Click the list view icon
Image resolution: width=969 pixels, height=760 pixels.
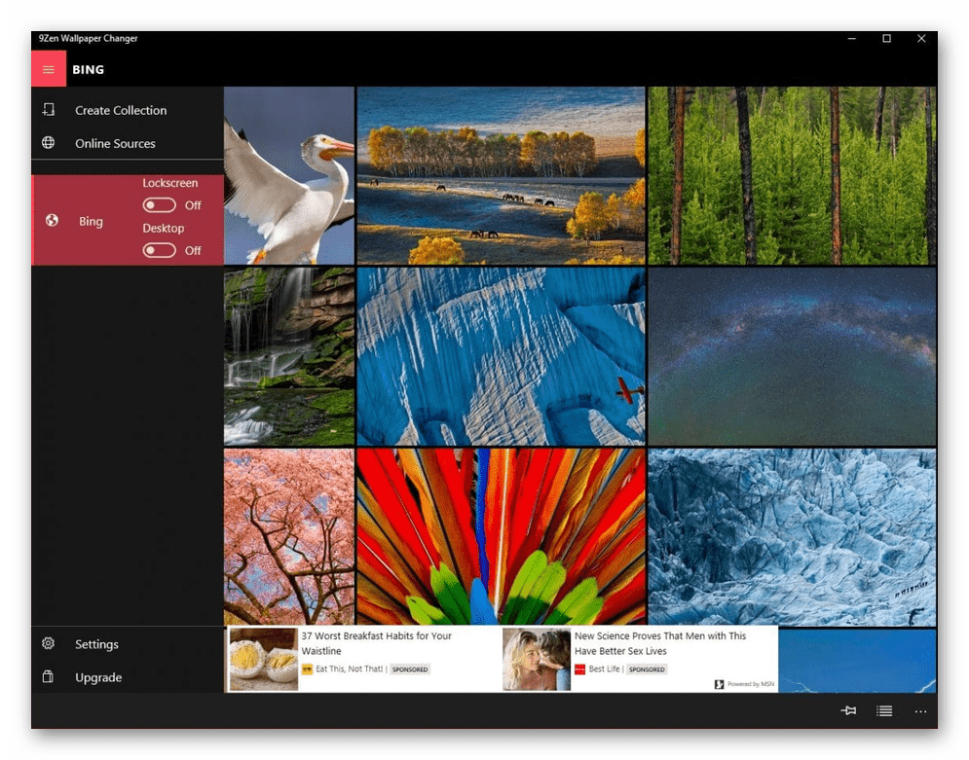click(884, 711)
